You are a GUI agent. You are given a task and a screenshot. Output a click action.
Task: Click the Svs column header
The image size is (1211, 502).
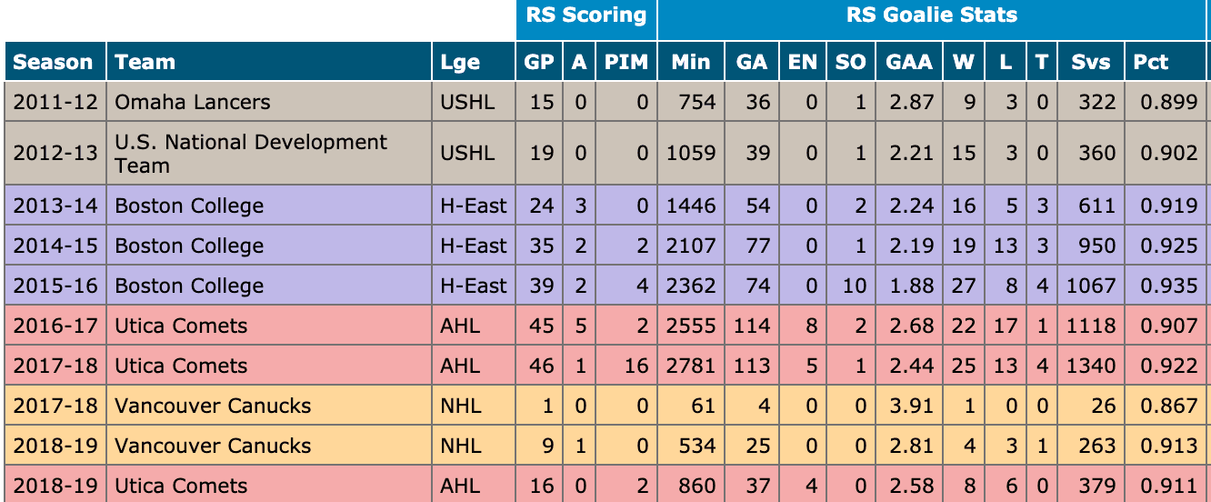coord(1090,63)
